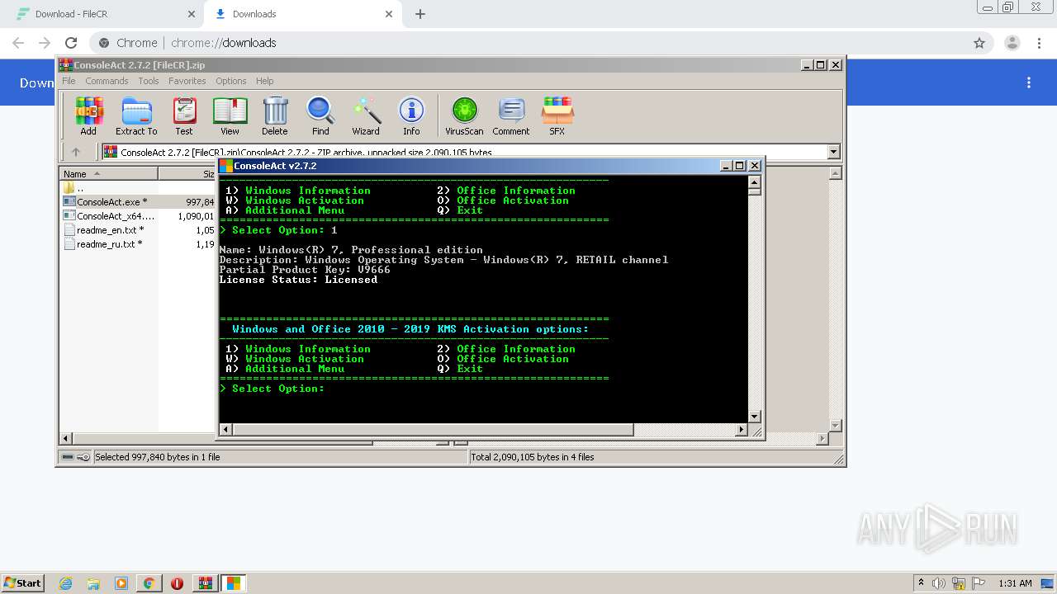Click the Add toolbar icon in WinRAR
Viewport: 1057px width, 594px height.
tap(88, 116)
